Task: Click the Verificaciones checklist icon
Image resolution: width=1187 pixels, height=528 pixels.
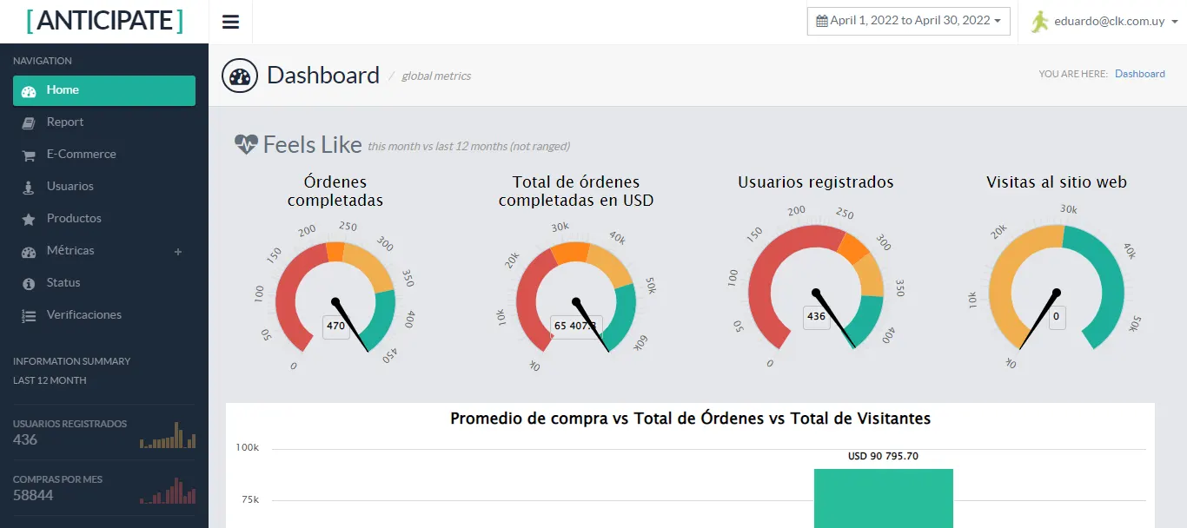Action: pyautogui.click(x=29, y=315)
